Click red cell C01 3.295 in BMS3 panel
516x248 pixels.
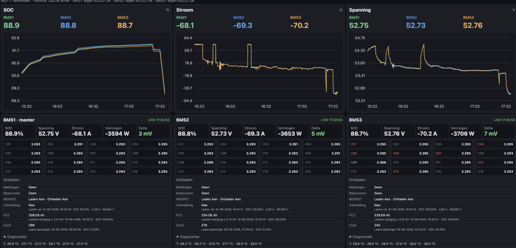[x=368, y=144]
